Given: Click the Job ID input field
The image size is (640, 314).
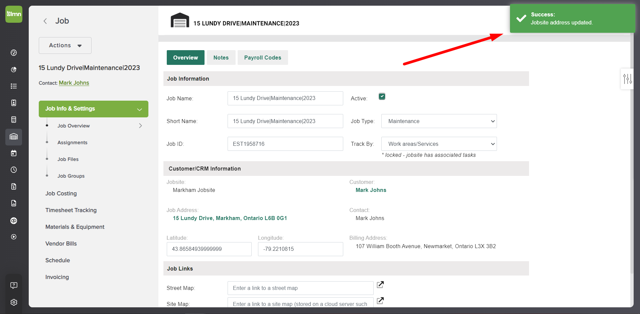Looking at the screenshot, I should pyautogui.click(x=285, y=144).
